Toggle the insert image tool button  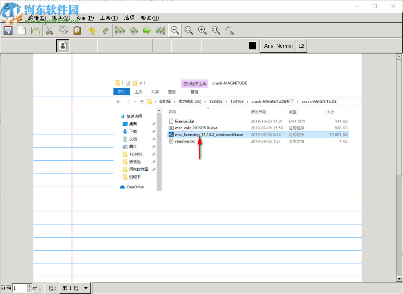click(63, 46)
